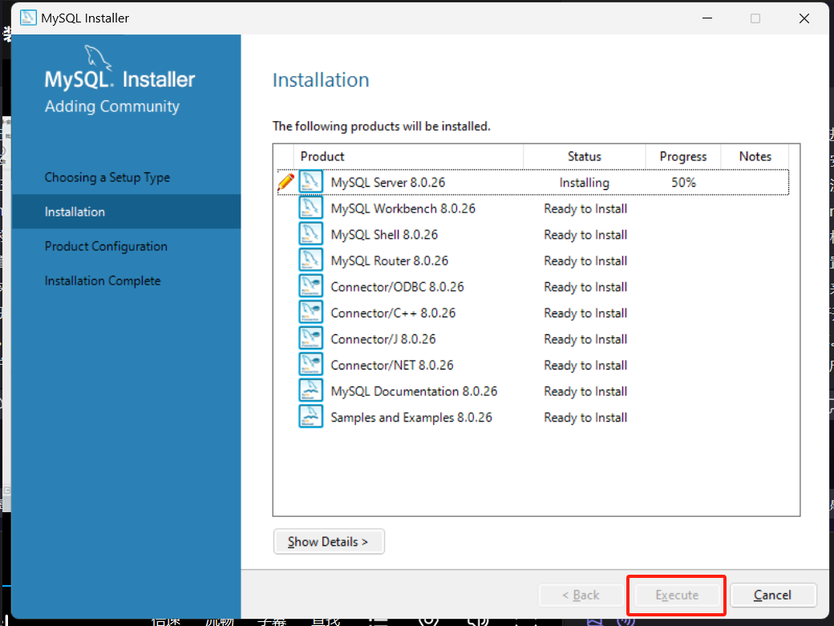The width and height of the screenshot is (834, 626).
Task: Click the Execute button
Action: pos(677,596)
